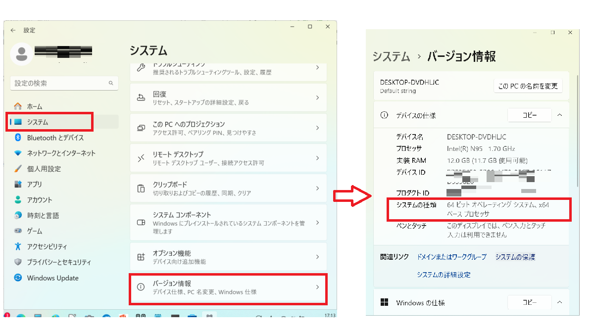Open ドメインまたはワークグループ link

click(452, 257)
